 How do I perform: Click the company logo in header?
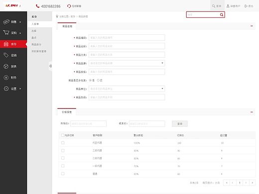(x=13, y=5)
